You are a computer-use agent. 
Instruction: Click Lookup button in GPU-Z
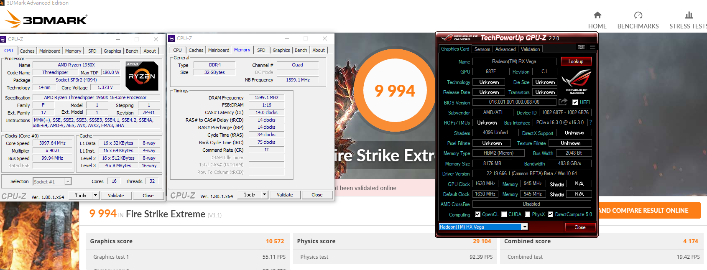[576, 61]
